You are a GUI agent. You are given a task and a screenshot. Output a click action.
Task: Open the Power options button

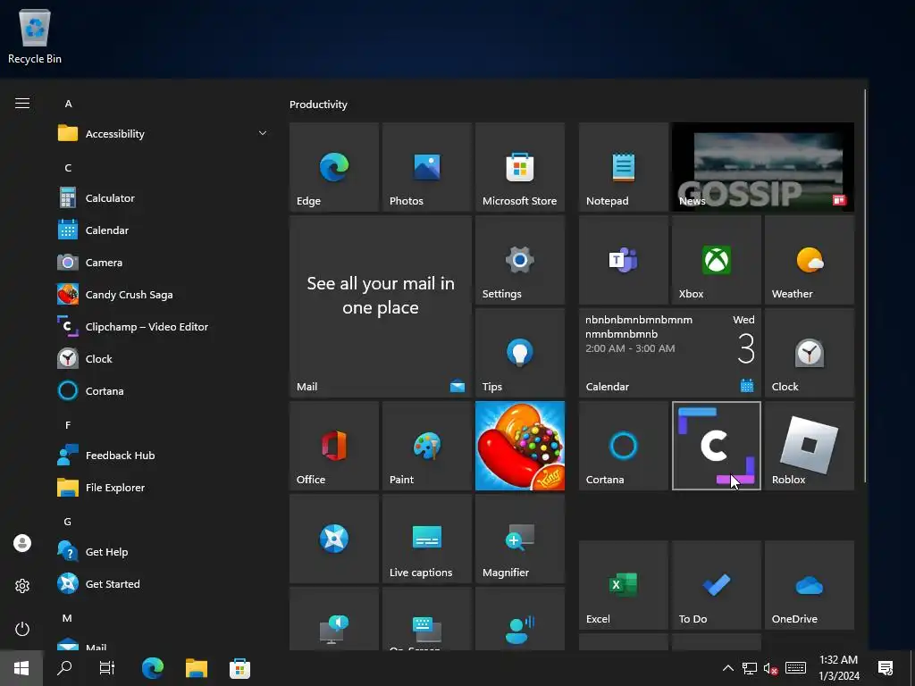pyautogui.click(x=22, y=629)
